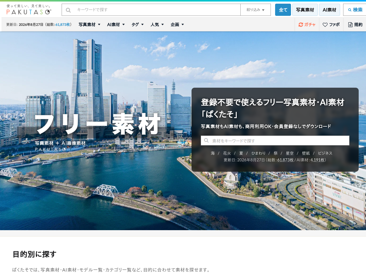Click the 花火 keyword link
366x274 pixels.
pyautogui.click(x=227, y=153)
